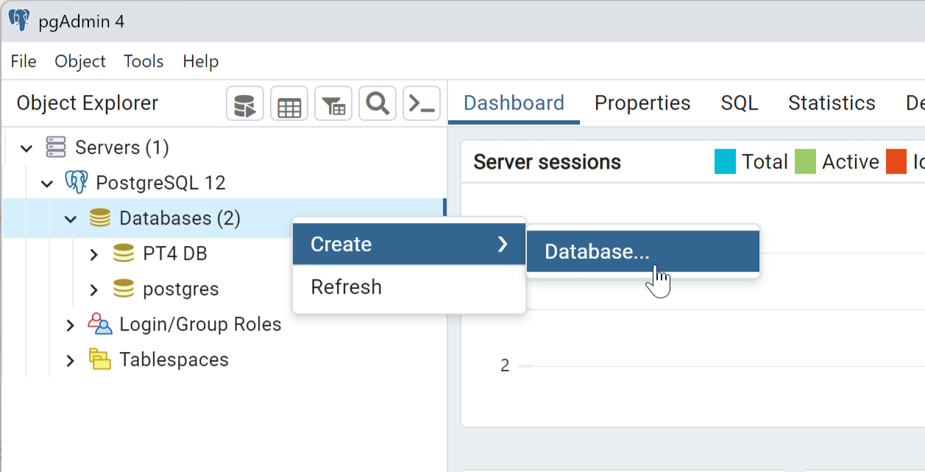Switch to the Properties tab
Image resolution: width=925 pixels, height=472 pixels.
click(642, 102)
